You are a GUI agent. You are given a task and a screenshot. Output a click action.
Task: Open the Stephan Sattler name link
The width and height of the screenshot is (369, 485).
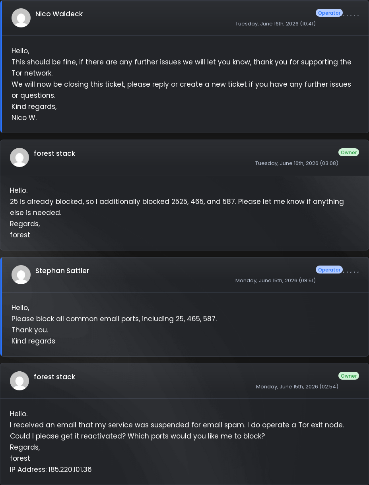tap(62, 271)
